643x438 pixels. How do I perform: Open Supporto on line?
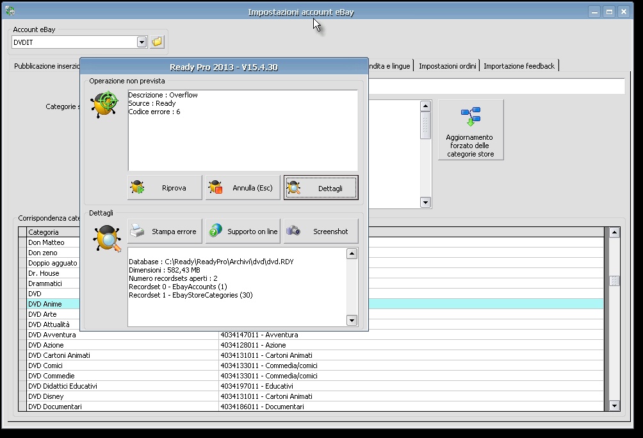coord(243,231)
